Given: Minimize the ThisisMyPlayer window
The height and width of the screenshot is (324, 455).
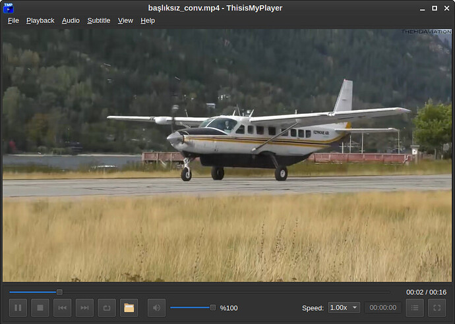Looking at the screenshot, I should [x=423, y=8].
